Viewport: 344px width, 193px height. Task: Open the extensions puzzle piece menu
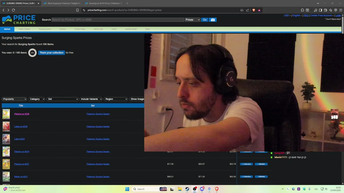point(302,10)
